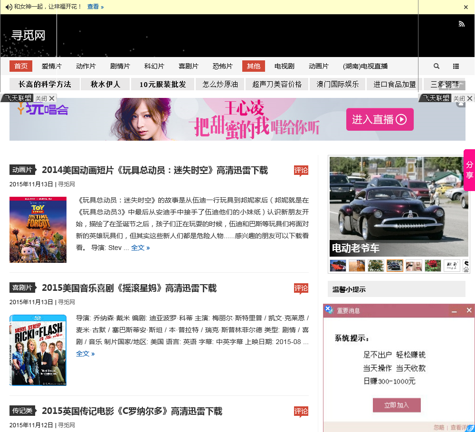The height and width of the screenshot is (432, 475).
Task: Select the red roof thumbnail
Action: click(338, 266)
